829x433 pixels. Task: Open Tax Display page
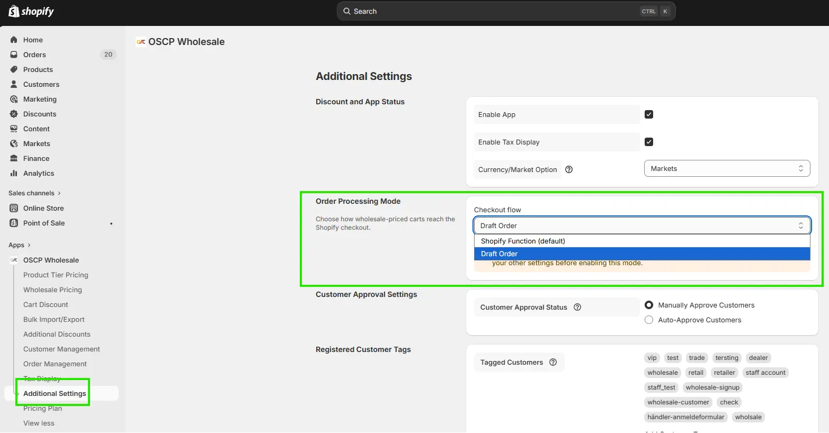pyautogui.click(x=42, y=378)
